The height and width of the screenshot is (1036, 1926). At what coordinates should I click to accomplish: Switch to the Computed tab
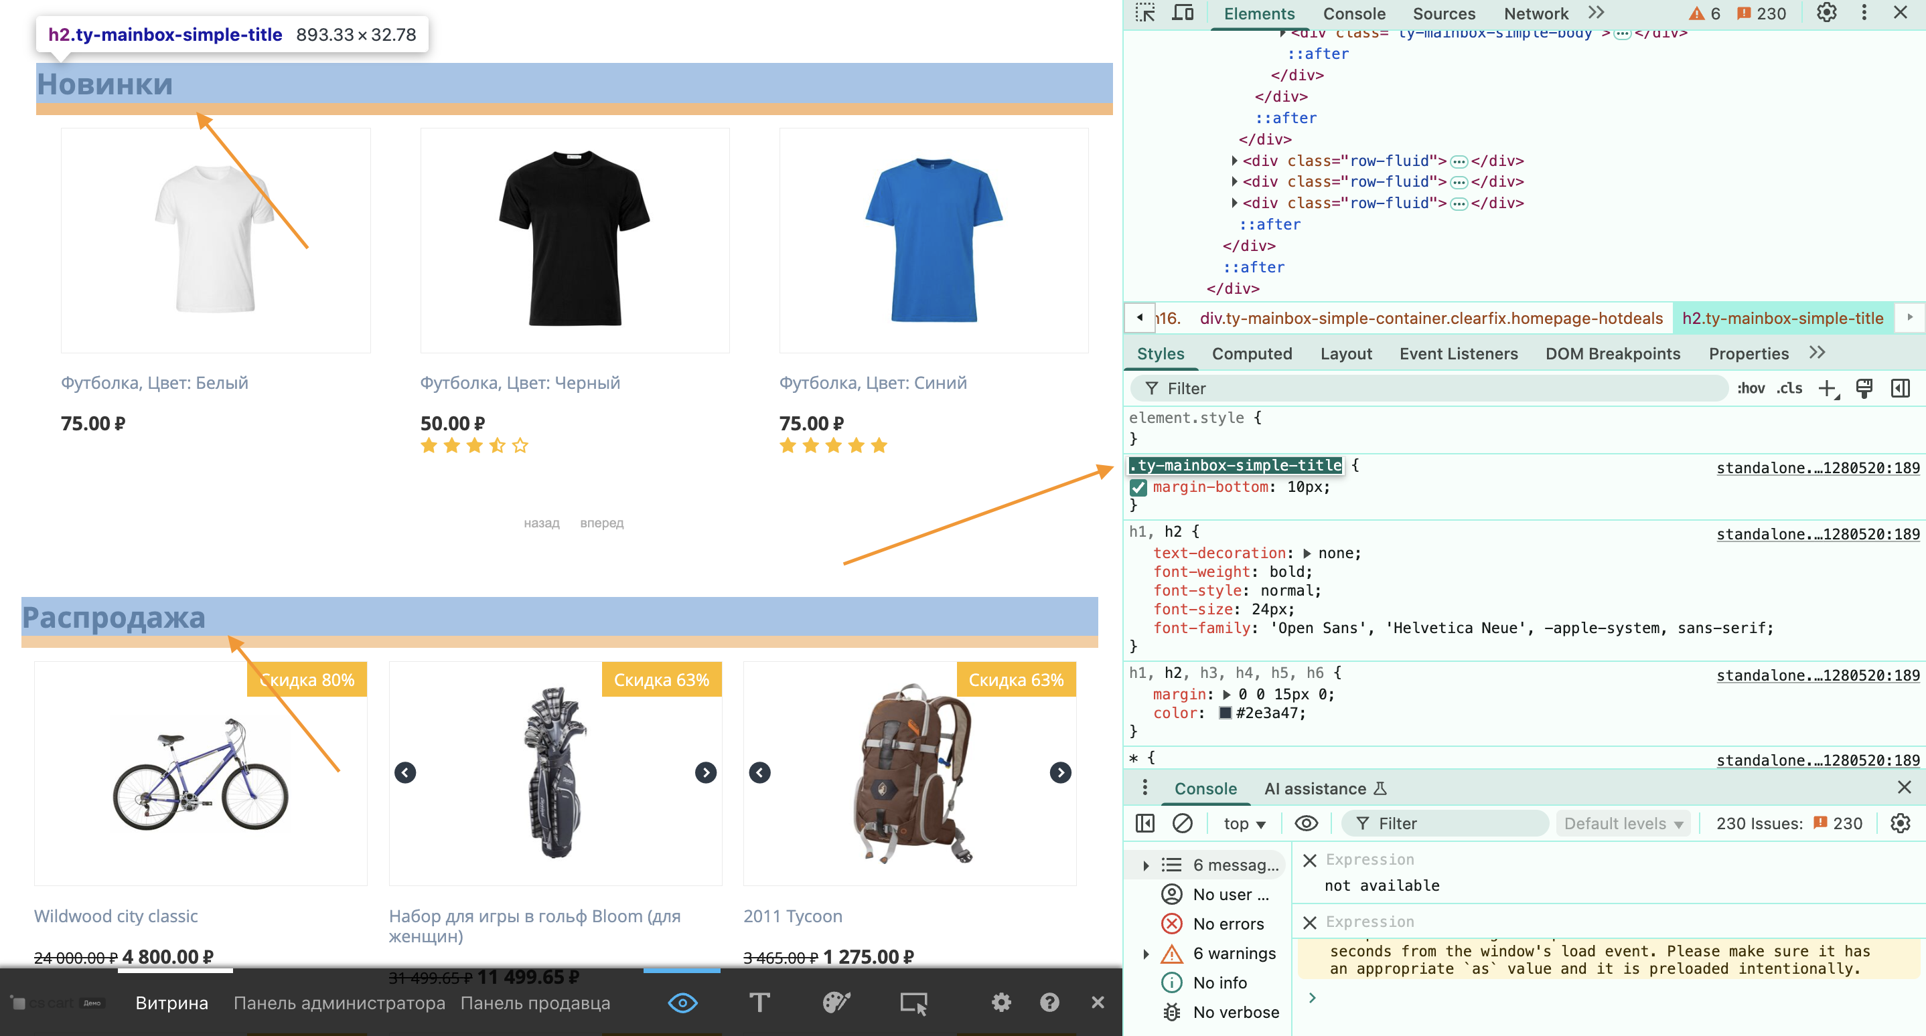1252,354
